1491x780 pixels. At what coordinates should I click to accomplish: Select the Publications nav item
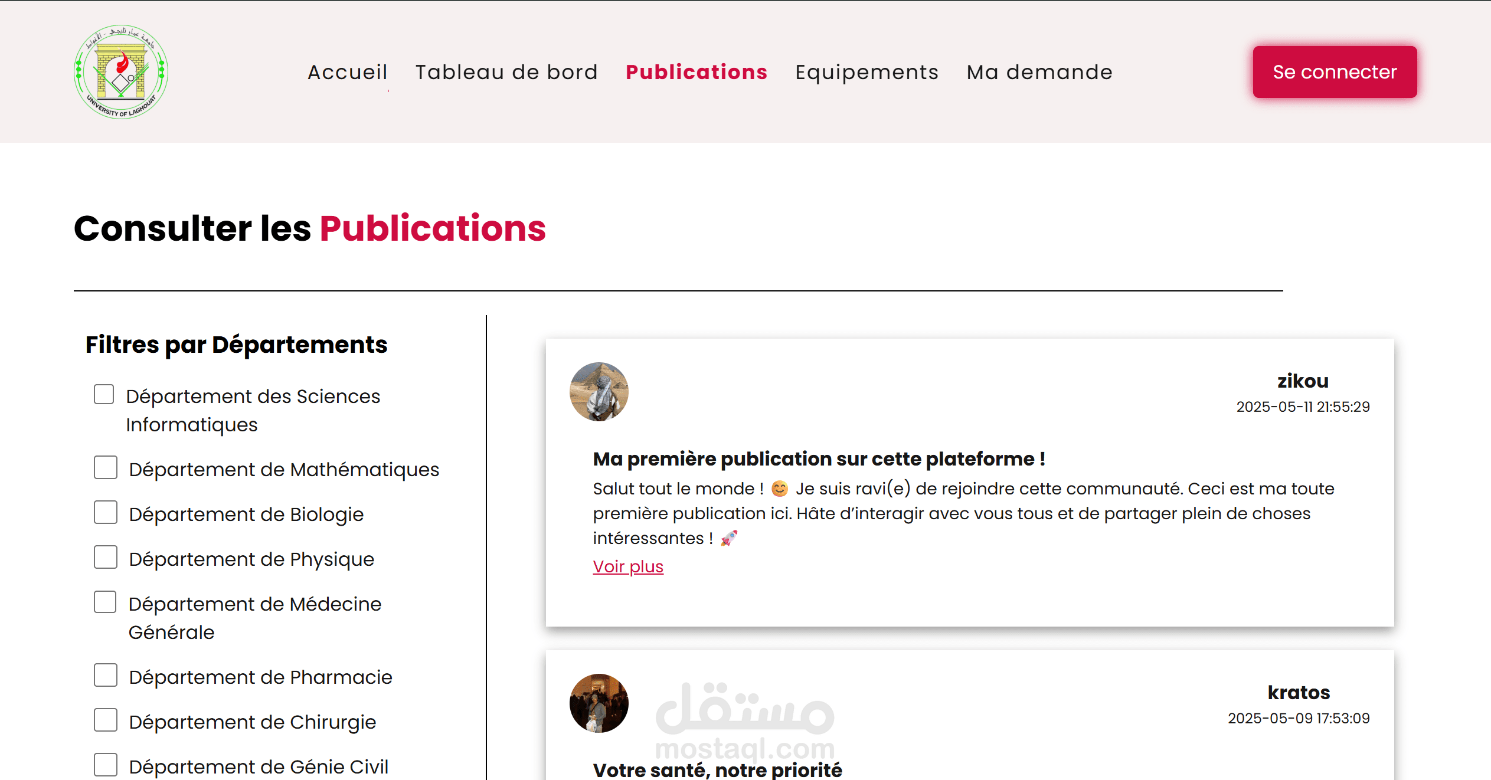[697, 72]
